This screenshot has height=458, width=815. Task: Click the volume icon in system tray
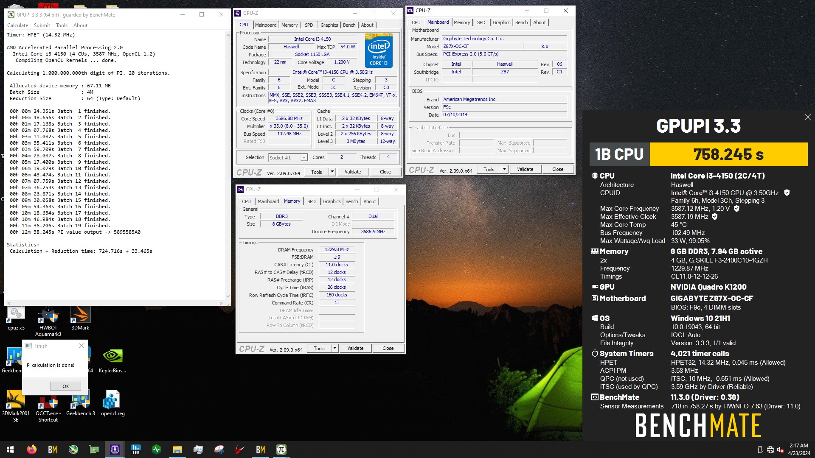click(x=780, y=450)
